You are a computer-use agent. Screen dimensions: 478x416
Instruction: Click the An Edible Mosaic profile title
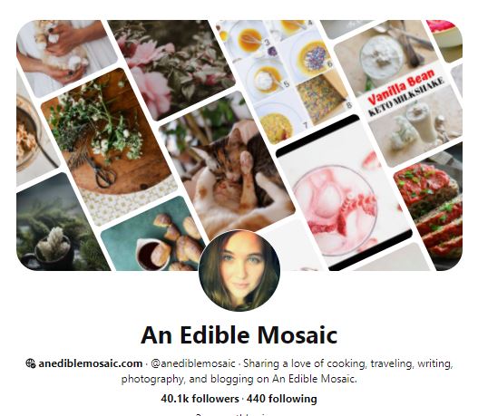coord(239,335)
